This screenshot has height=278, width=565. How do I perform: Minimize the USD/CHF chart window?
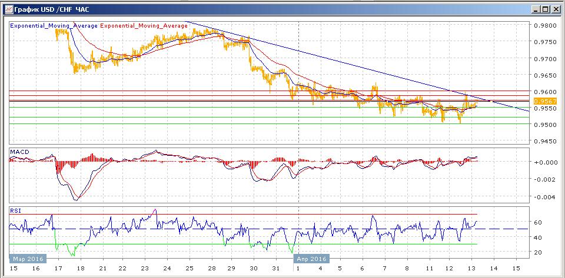pyautogui.click(x=536, y=9)
